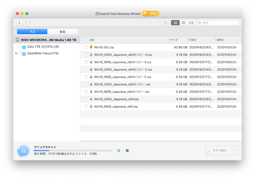
Task: Click the Pro badge in title bar
Action: tap(151, 14)
